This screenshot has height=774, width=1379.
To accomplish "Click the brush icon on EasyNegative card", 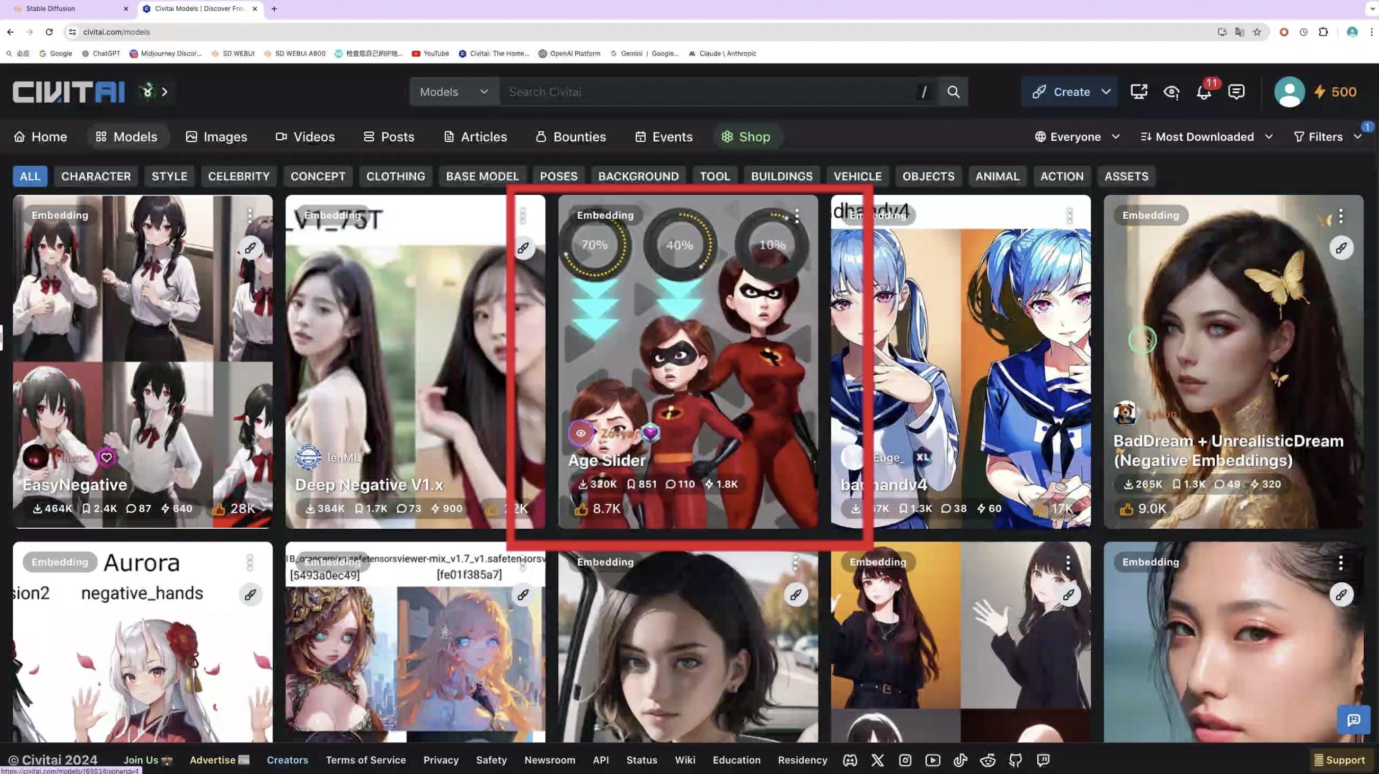I will 250,248.
